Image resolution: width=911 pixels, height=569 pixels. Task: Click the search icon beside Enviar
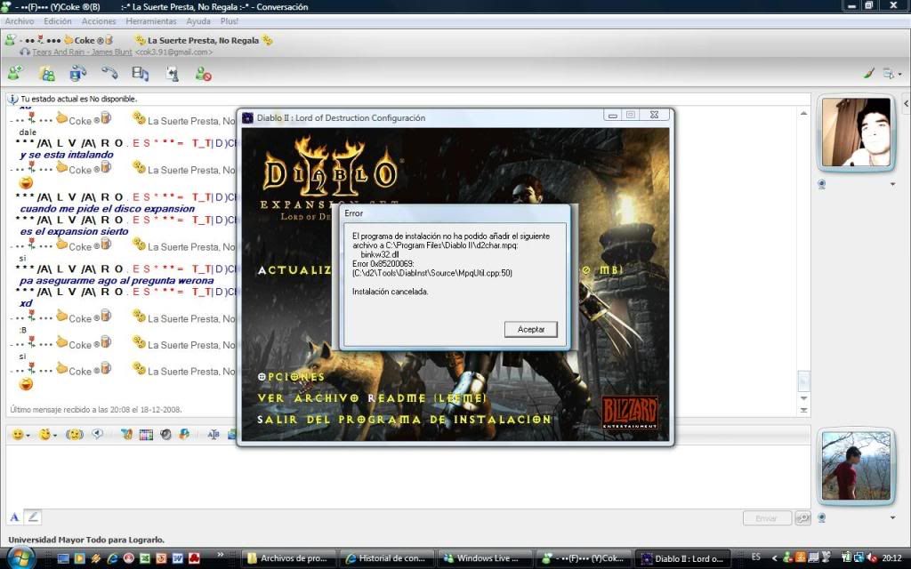803,518
